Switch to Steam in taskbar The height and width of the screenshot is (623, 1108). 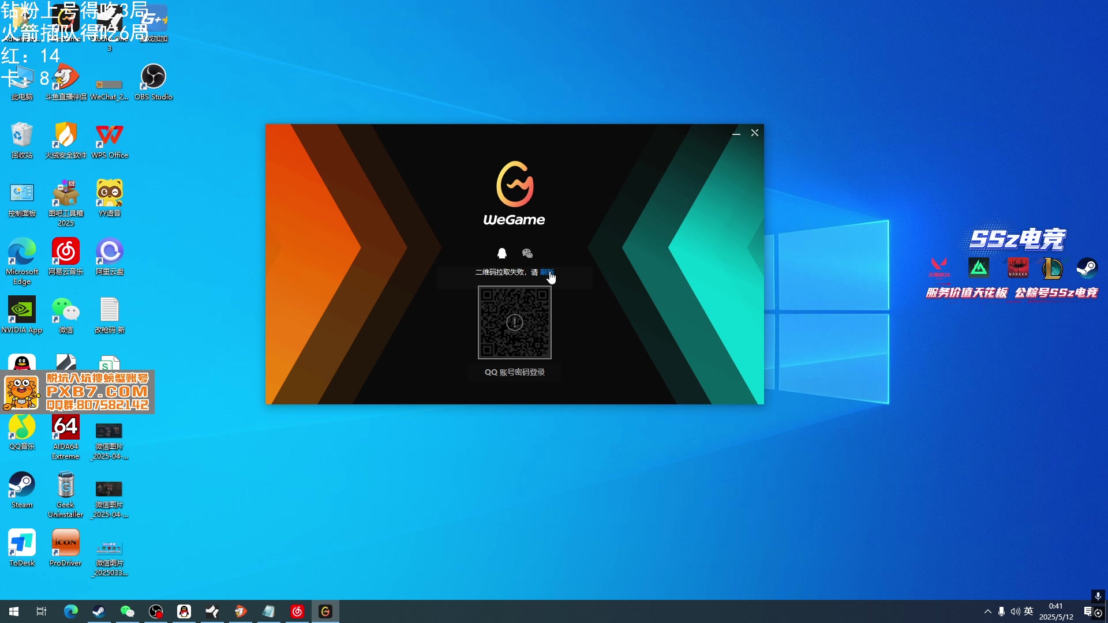pyautogui.click(x=99, y=611)
